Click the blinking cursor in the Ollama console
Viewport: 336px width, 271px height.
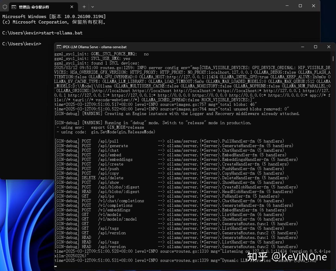(55, 267)
